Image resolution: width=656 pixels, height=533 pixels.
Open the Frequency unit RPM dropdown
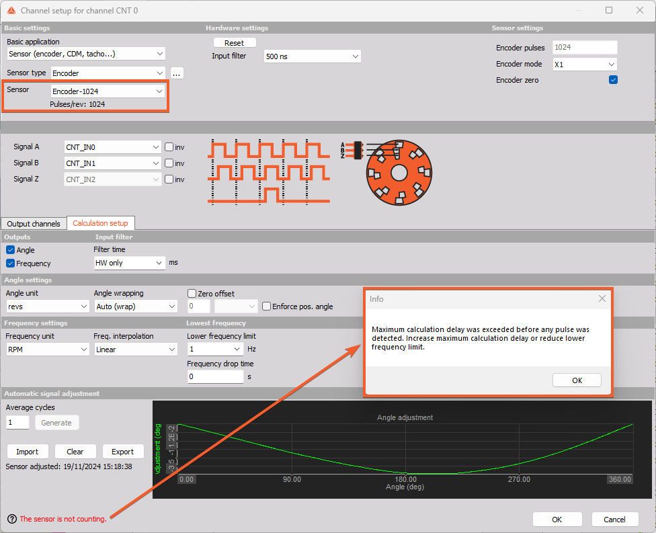click(47, 350)
